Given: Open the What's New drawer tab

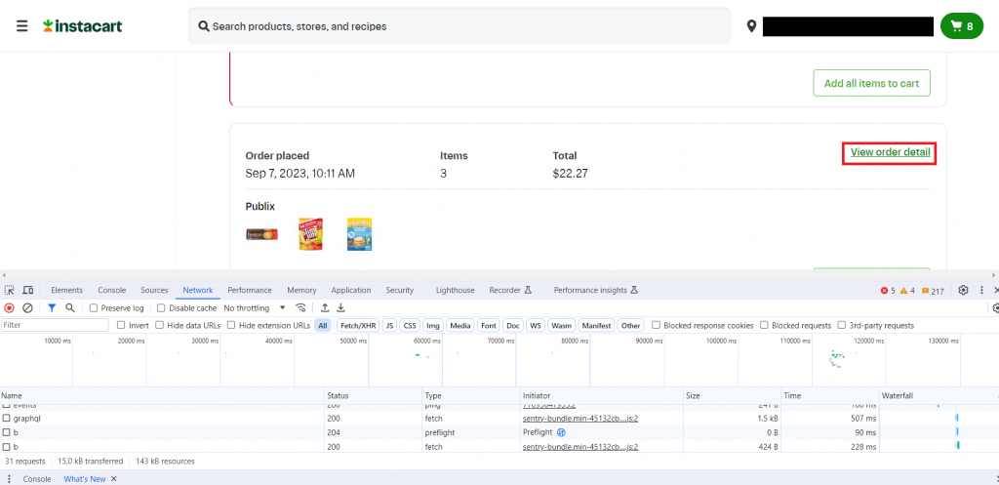Looking at the screenshot, I should [x=85, y=478].
